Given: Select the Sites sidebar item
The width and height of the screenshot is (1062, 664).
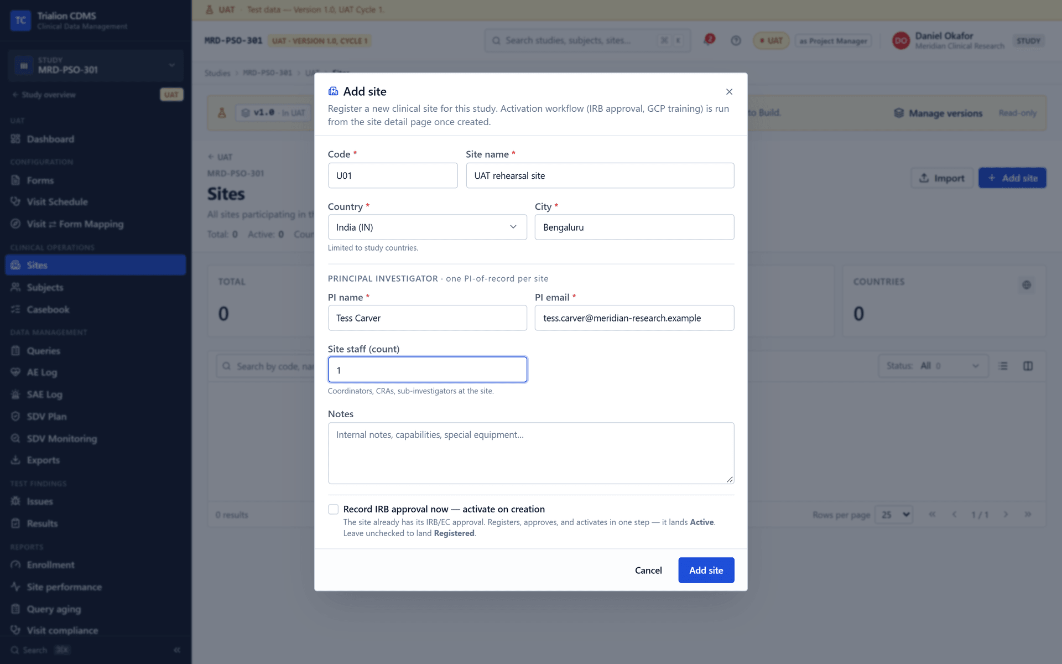Looking at the screenshot, I should point(95,265).
